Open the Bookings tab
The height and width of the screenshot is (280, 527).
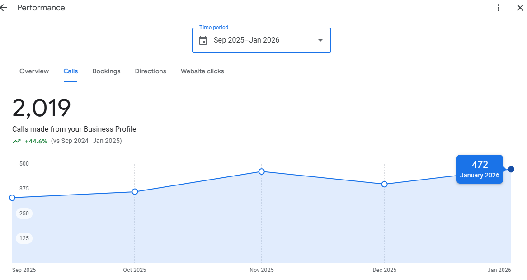click(106, 71)
